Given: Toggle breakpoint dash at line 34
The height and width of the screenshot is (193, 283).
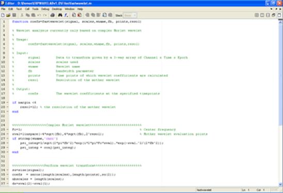Looking at the screenshot, I should coord(7,170).
